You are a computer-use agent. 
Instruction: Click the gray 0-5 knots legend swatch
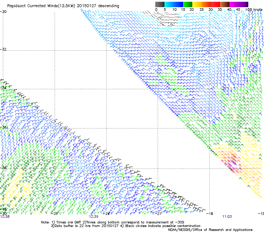(160, 4)
